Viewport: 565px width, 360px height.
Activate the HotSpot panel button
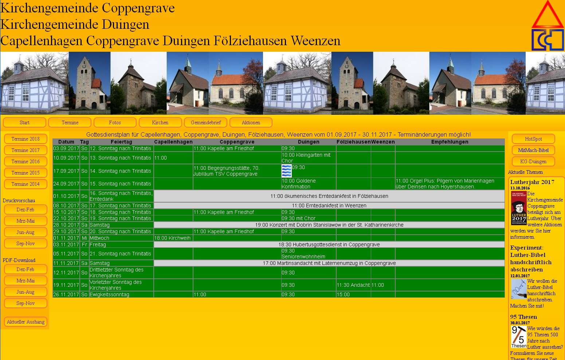click(533, 138)
